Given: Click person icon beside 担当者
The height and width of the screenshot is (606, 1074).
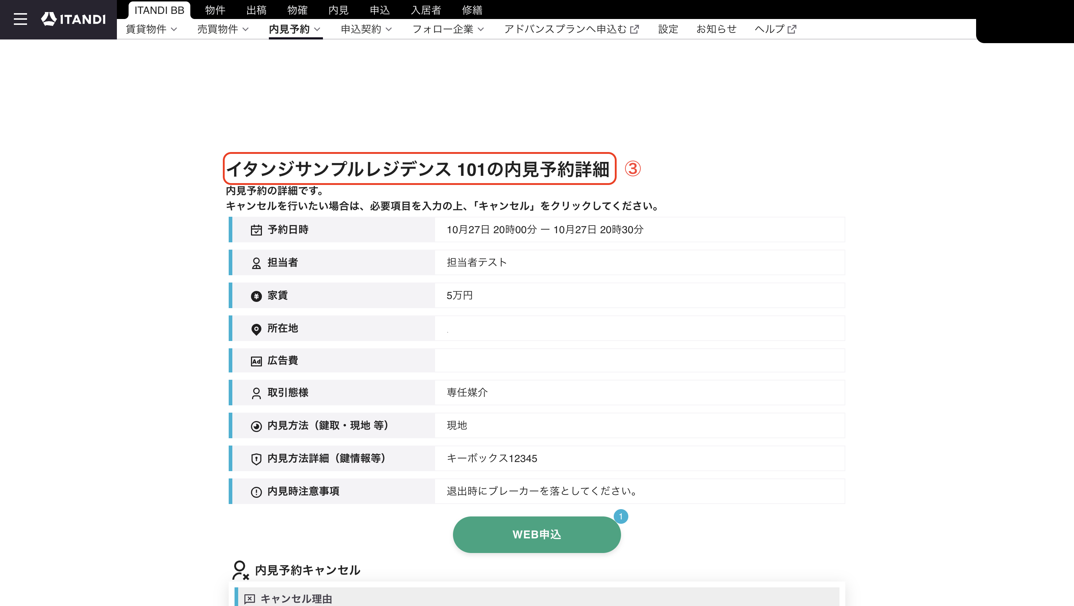Looking at the screenshot, I should pos(256,263).
